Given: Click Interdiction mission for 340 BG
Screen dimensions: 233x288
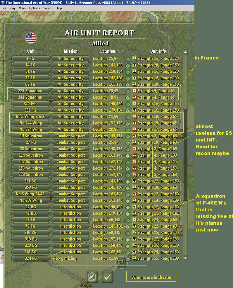Looking at the screenshot, I should point(70,252).
